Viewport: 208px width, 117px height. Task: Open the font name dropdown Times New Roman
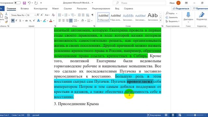click(x=25, y=15)
